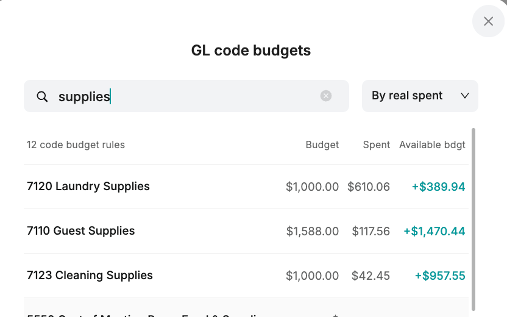507x317 pixels.
Task: Click the magnifying glass search icon
Action: tap(42, 96)
